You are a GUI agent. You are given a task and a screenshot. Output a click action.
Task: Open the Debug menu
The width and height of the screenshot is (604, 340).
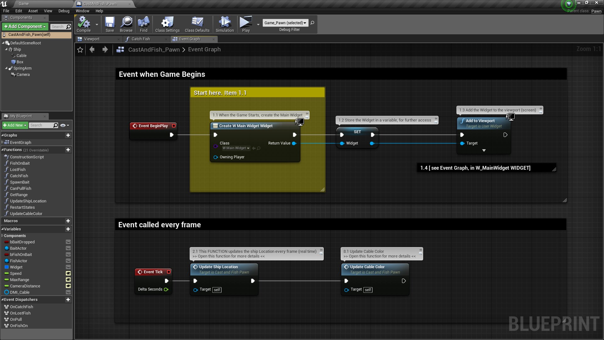click(64, 11)
